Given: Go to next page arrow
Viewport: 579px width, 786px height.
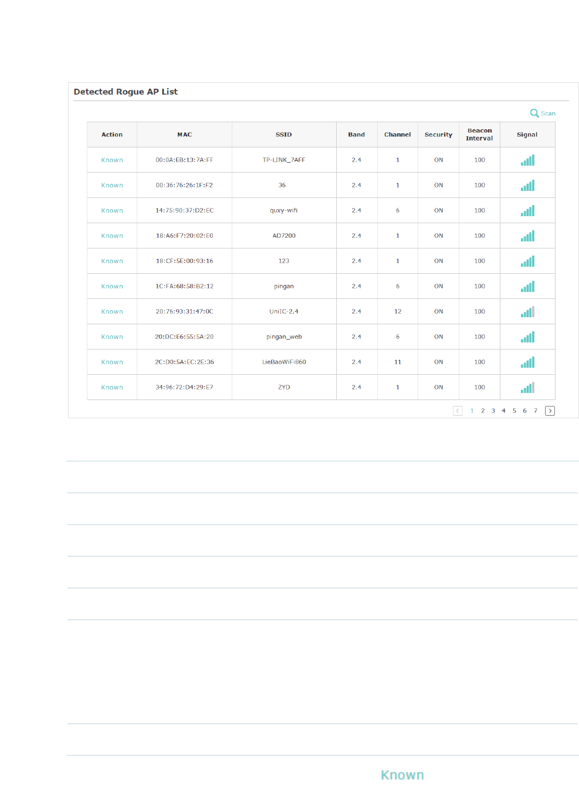Looking at the screenshot, I should pyautogui.click(x=550, y=411).
